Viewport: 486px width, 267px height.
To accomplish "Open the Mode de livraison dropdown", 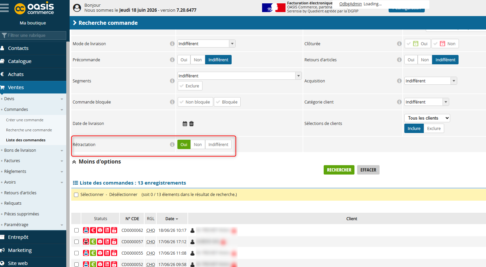I will click(x=206, y=44).
